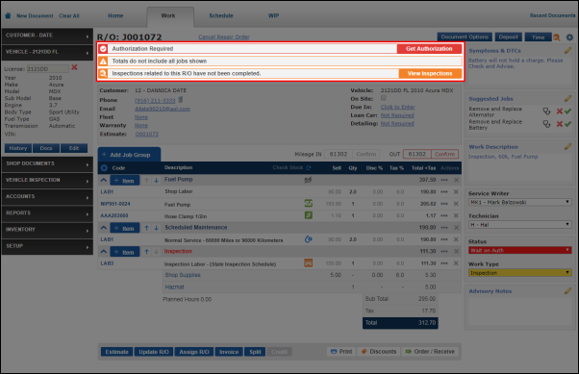The height and width of the screenshot is (374, 579).
Task: Click the red X beside the license field
Action: [74, 67]
